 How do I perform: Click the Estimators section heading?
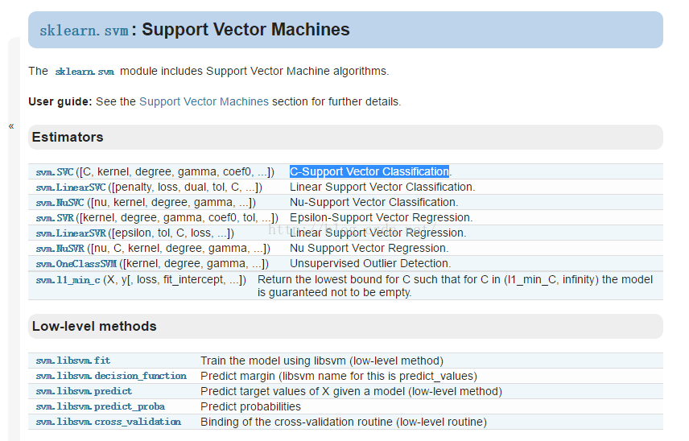coord(68,137)
